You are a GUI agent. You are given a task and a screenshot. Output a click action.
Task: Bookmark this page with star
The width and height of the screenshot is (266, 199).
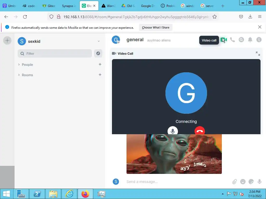215,17
